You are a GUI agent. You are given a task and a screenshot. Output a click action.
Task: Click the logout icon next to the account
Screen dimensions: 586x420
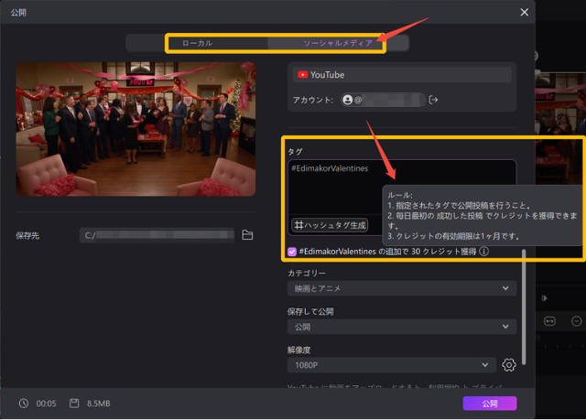point(434,100)
